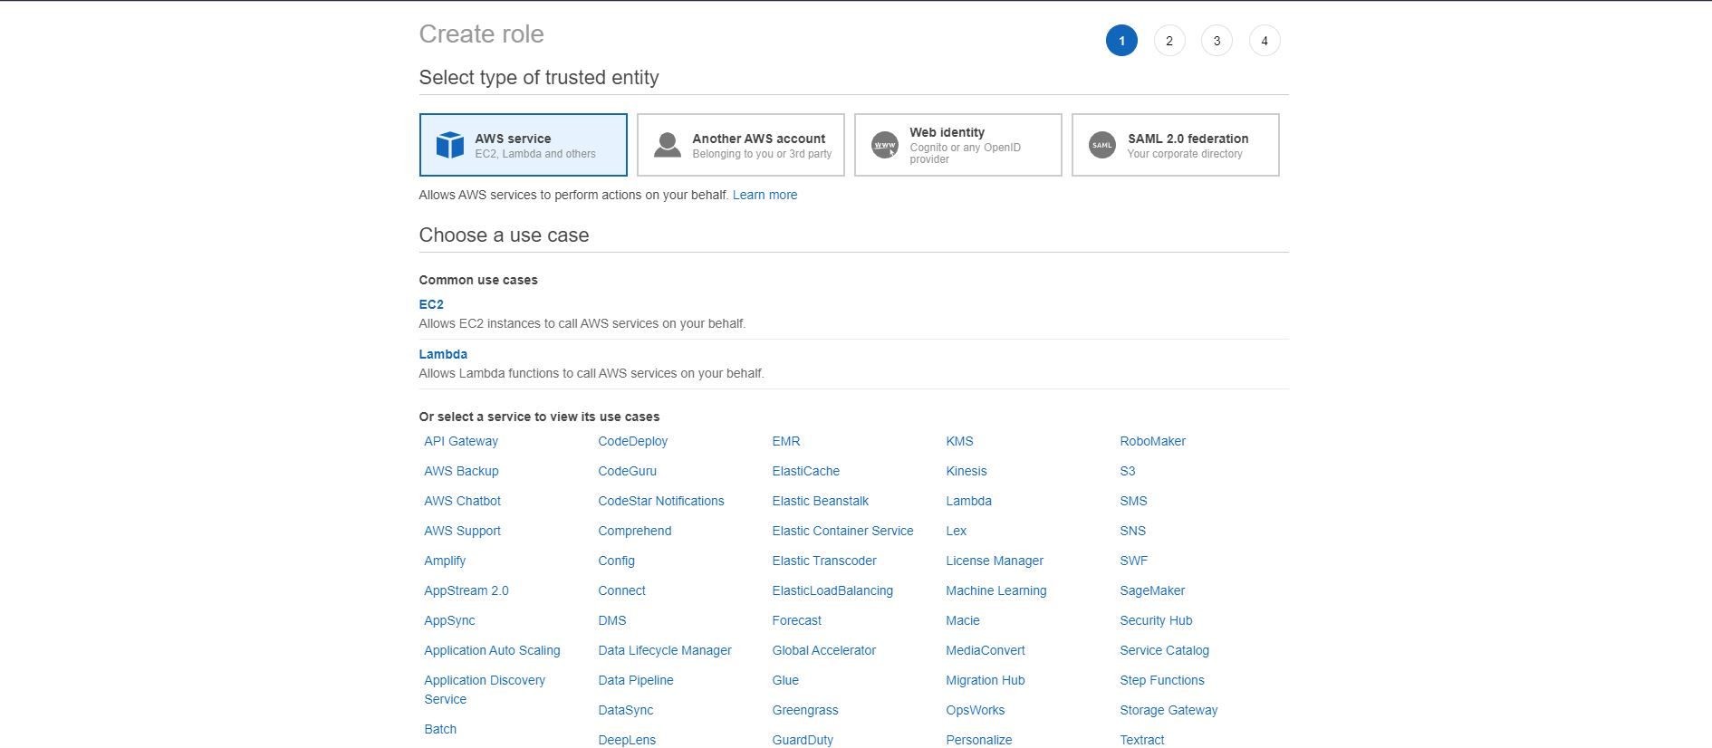Pick Comprehend service

[x=635, y=531]
